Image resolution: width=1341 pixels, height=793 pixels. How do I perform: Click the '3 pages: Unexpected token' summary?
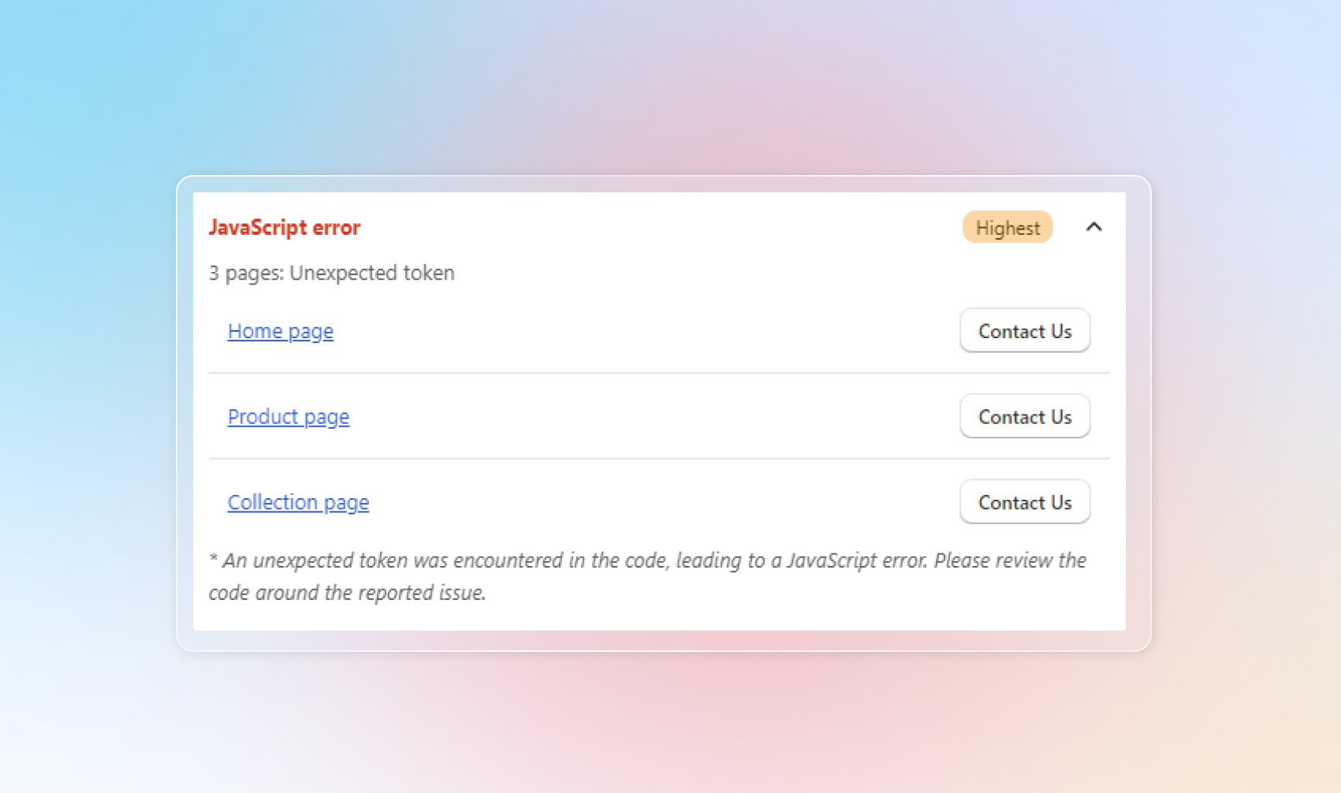[331, 273]
